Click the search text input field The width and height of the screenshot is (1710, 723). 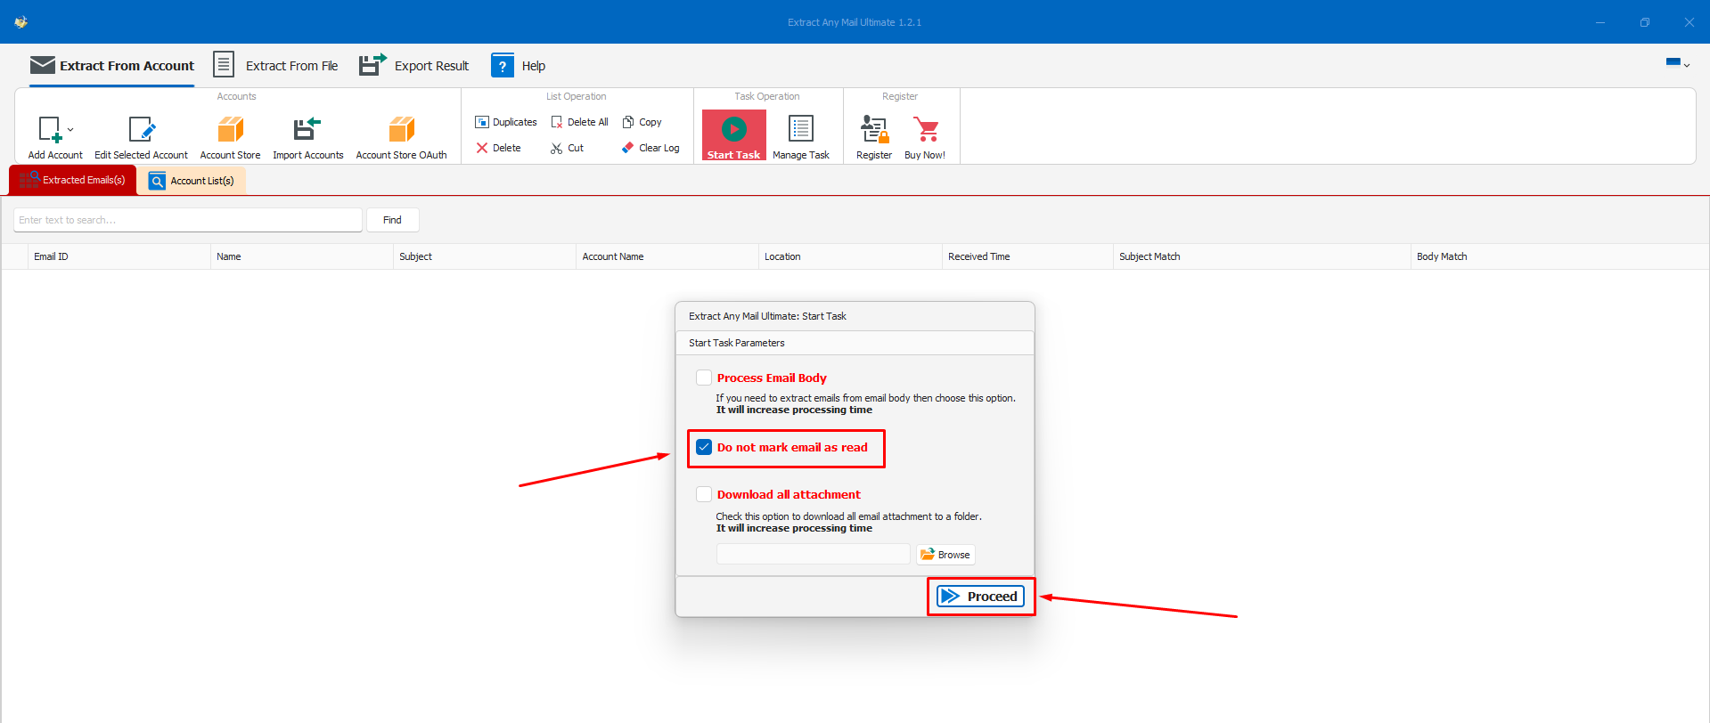(x=187, y=220)
